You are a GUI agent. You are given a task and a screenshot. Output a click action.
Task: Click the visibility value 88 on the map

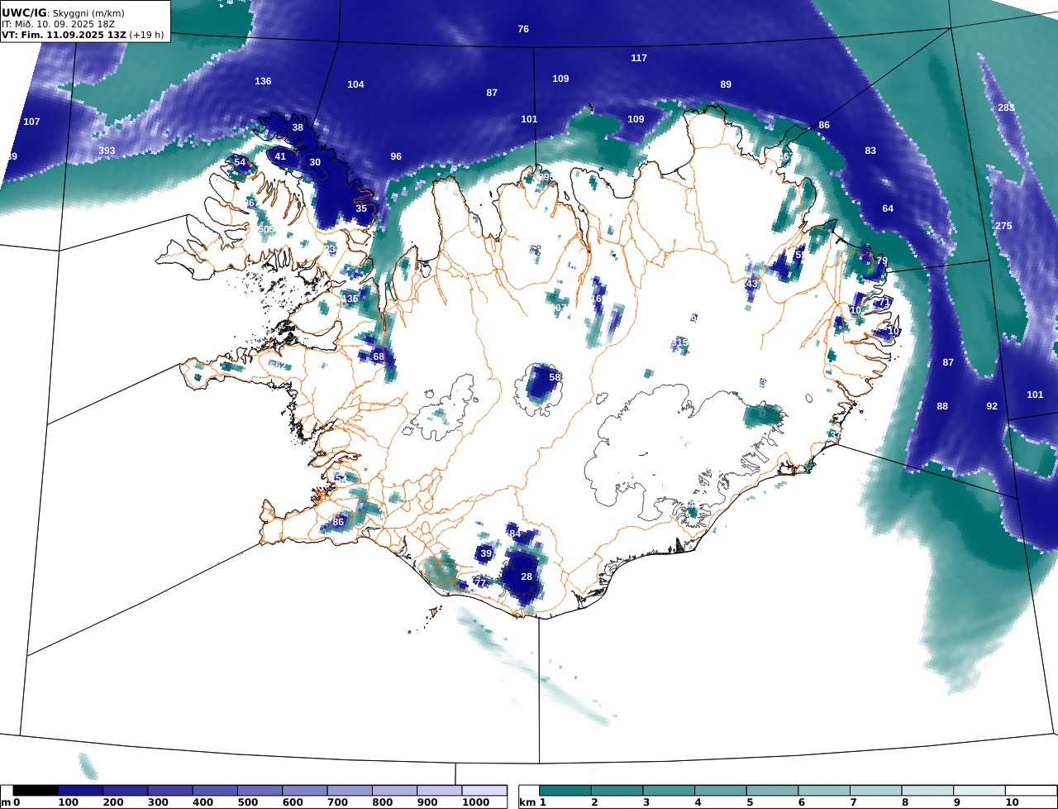(x=942, y=406)
